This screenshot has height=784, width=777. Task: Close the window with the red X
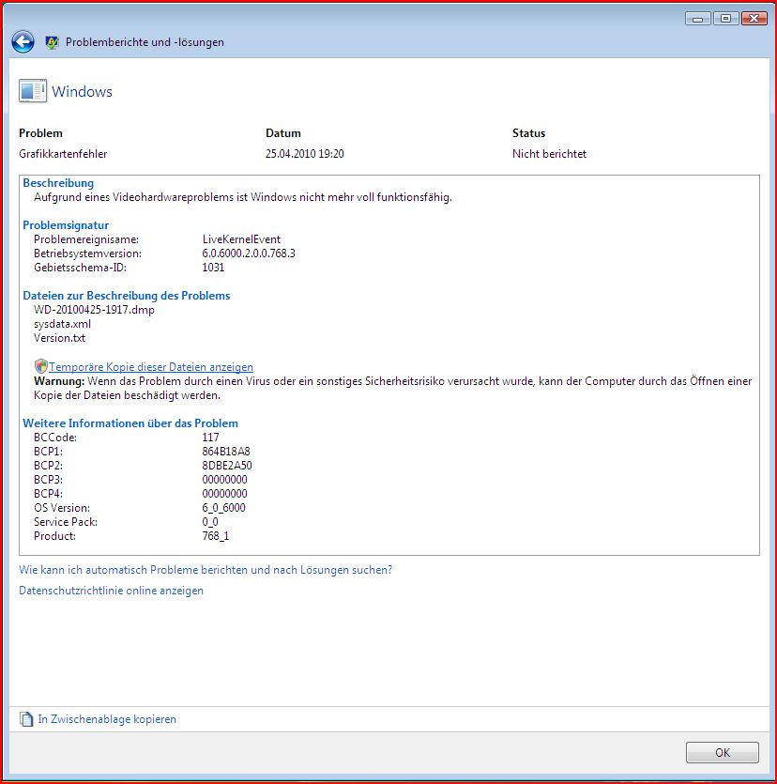tap(754, 19)
